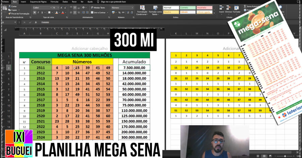The image size is (302, 158).
Task: Apply the Correto cell style
Action: 188,8
